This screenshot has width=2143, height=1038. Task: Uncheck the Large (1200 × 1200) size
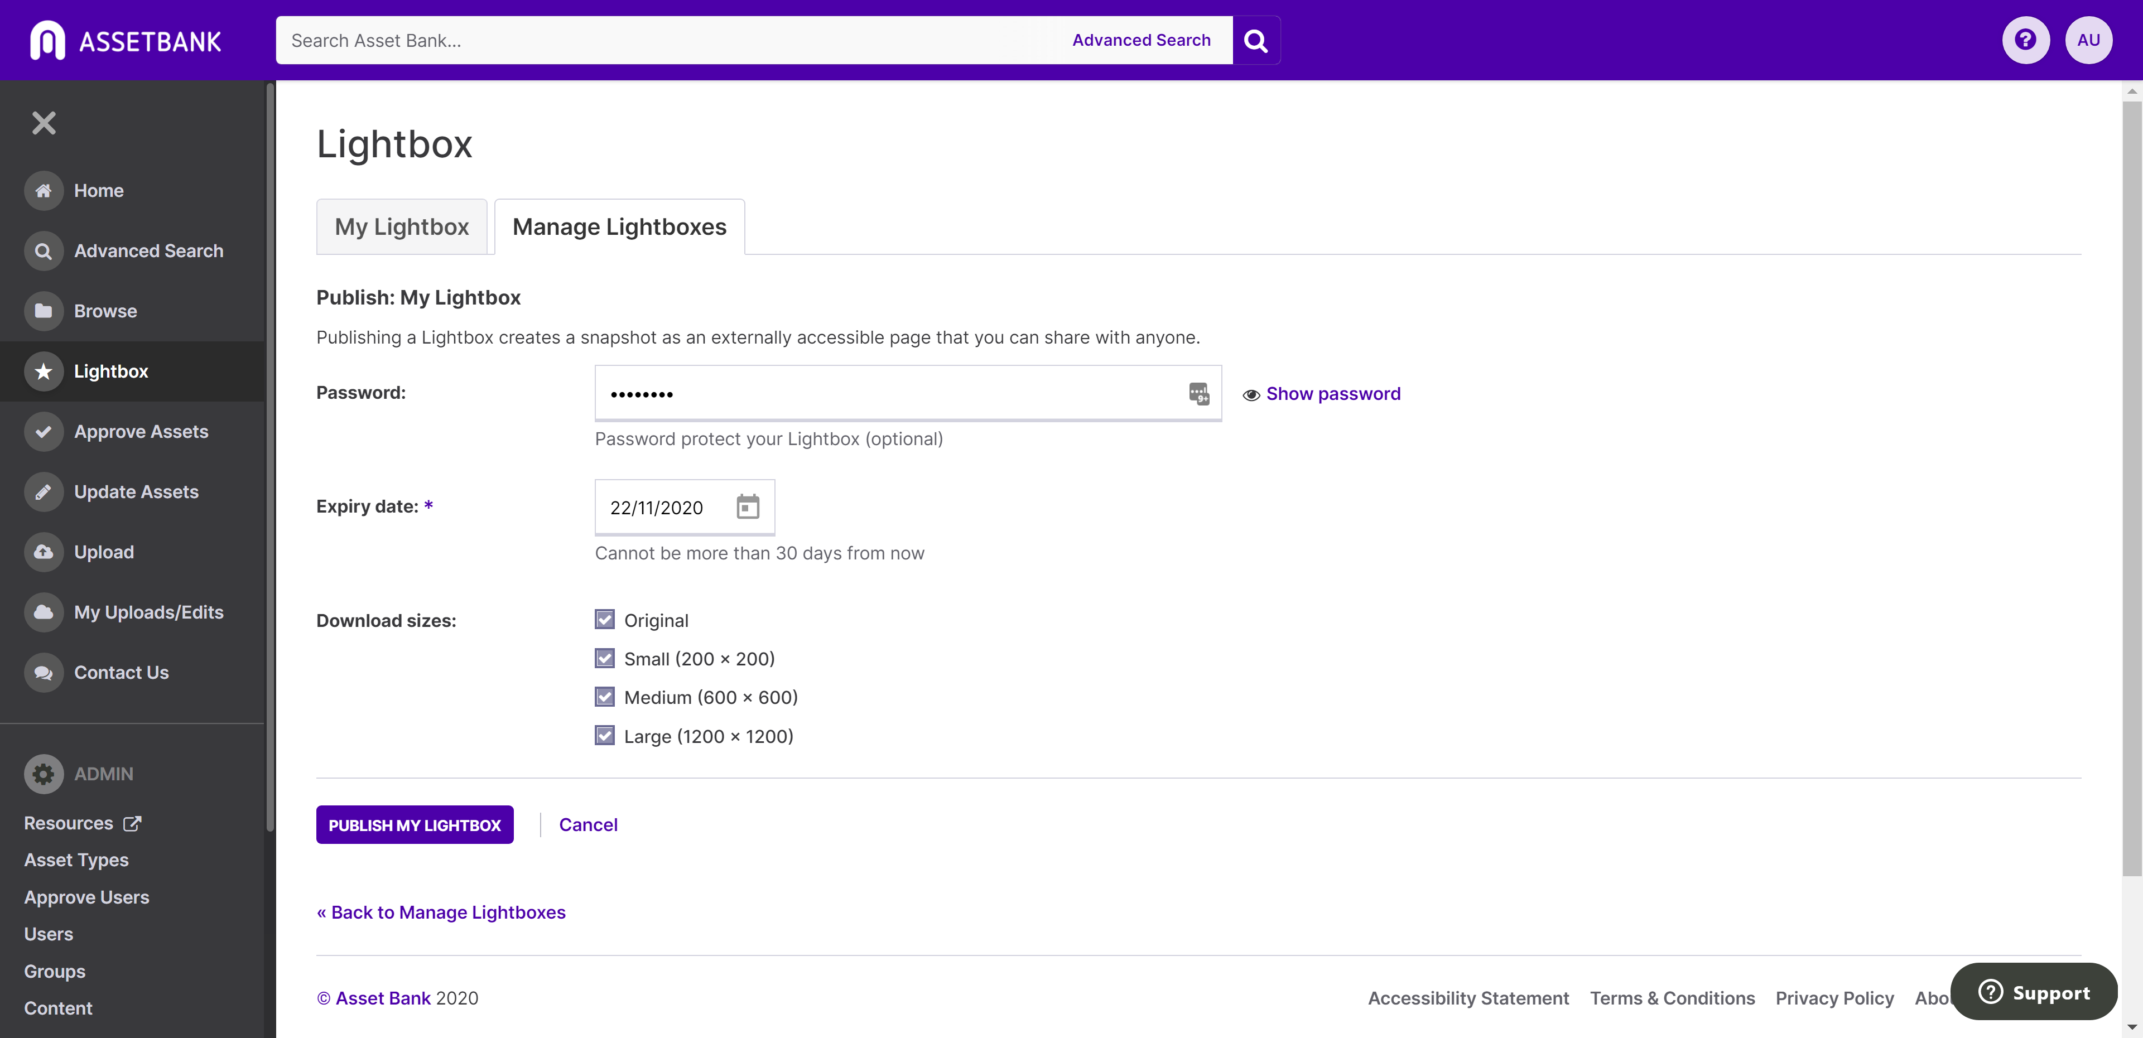605,735
